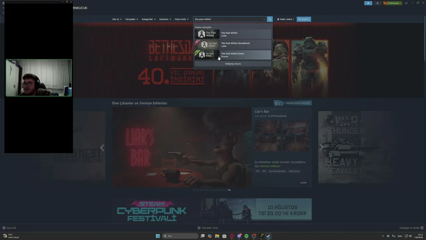The width and height of the screenshot is (426, 240).
Task: Show hidden system tray icons chevron
Action: point(383,236)
